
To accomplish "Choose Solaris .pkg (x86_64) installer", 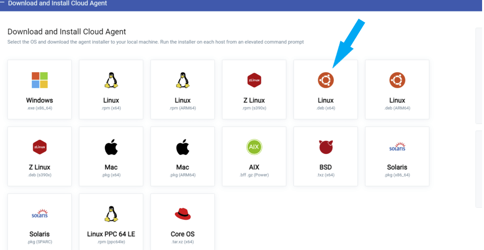I will [x=397, y=156].
